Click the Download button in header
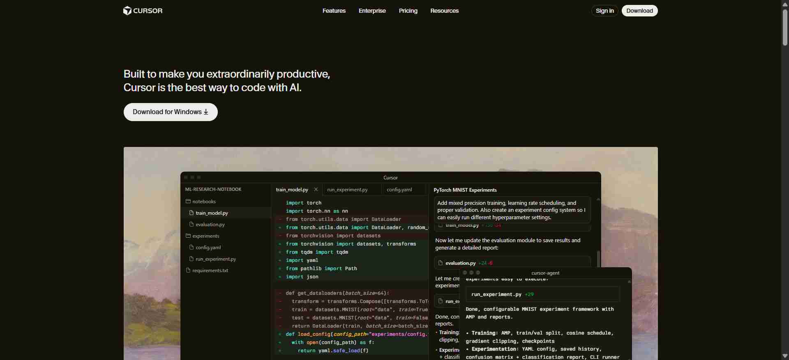 pyautogui.click(x=639, y=11)
